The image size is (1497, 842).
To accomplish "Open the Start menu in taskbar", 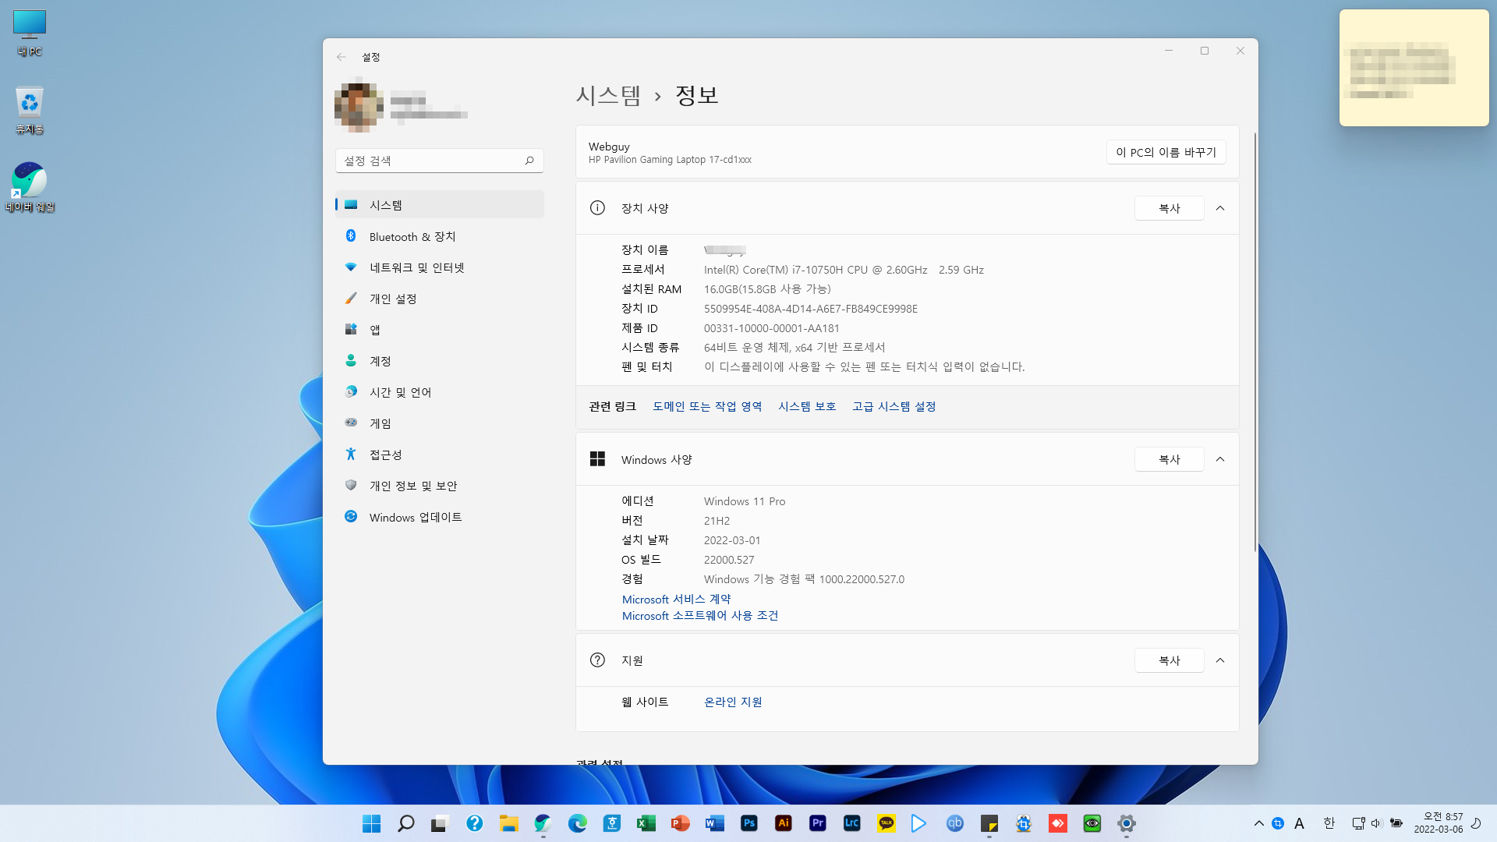I will [x=372, y=823].
